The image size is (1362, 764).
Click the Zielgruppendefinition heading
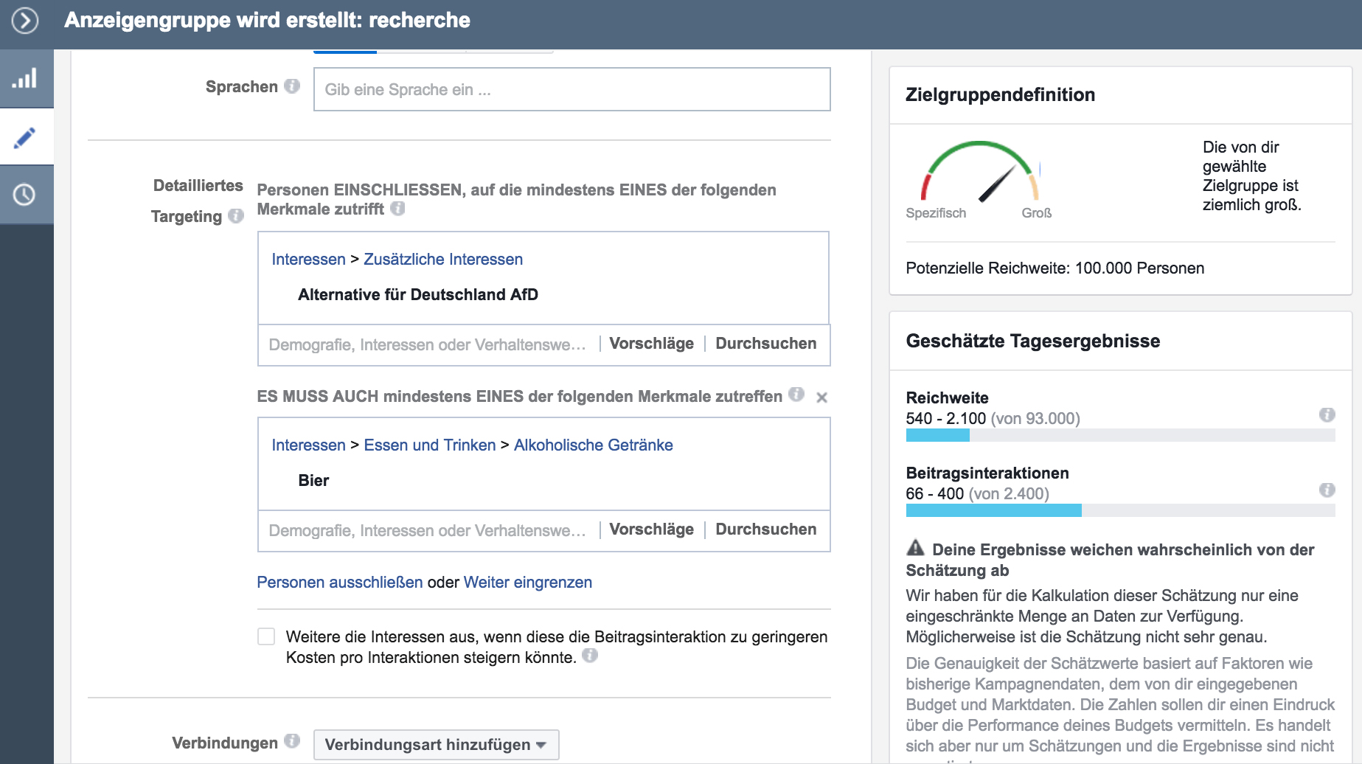point(1001,94)
